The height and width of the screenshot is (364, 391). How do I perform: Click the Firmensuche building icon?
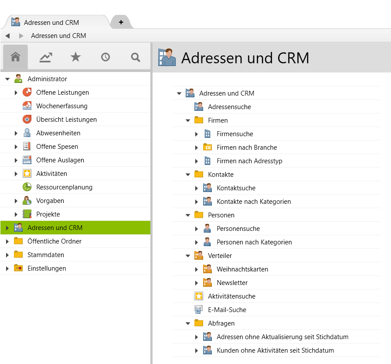tap(207, 134)
